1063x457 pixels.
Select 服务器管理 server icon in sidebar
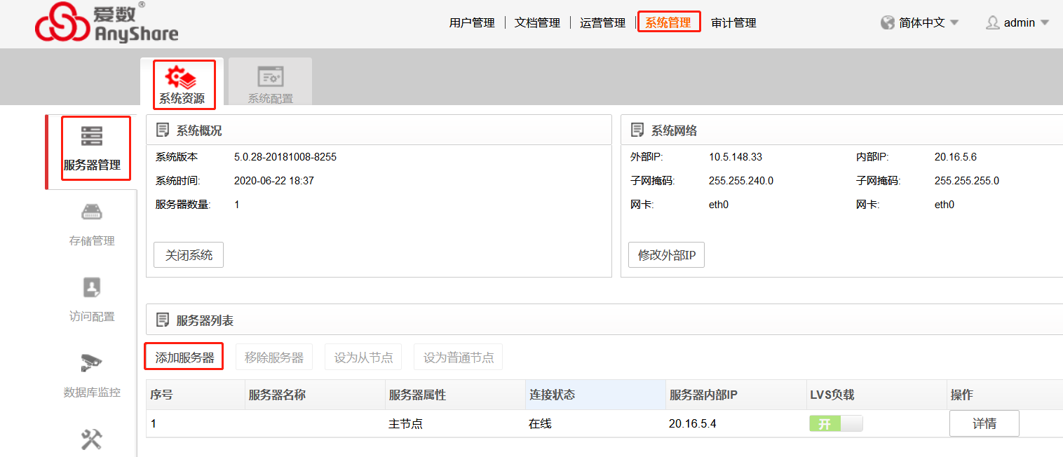pos(92,135)
